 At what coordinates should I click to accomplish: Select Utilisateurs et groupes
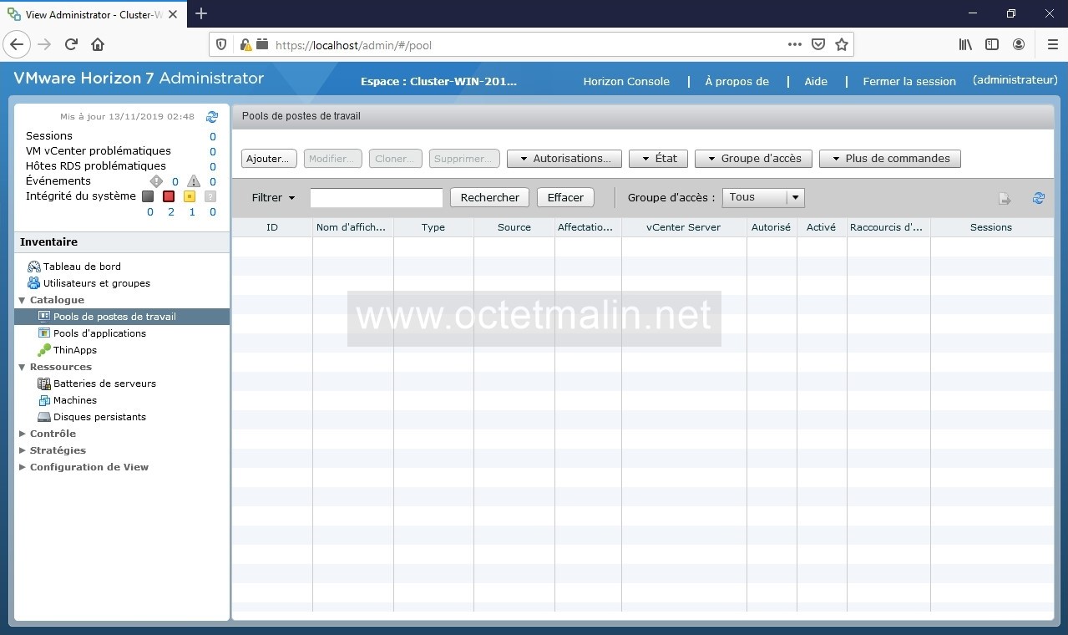tap(97, 283)
